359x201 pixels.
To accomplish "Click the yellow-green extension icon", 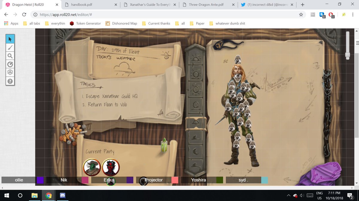I will (x=344, y=15).
